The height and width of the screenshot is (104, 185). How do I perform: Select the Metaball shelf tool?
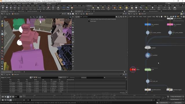[x=68, y=8]
